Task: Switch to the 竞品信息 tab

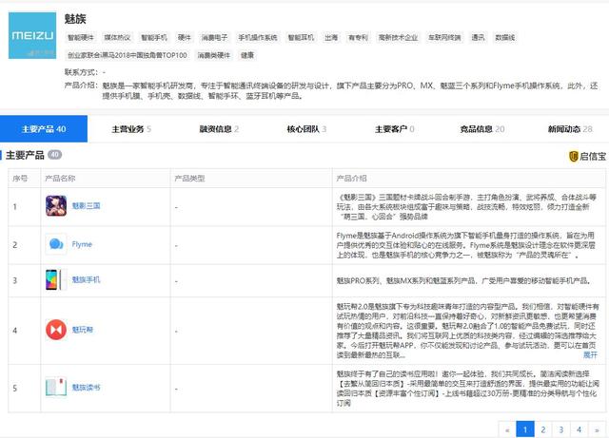Action: point(482,129)
